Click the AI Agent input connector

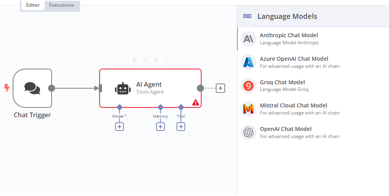point(100,88)
